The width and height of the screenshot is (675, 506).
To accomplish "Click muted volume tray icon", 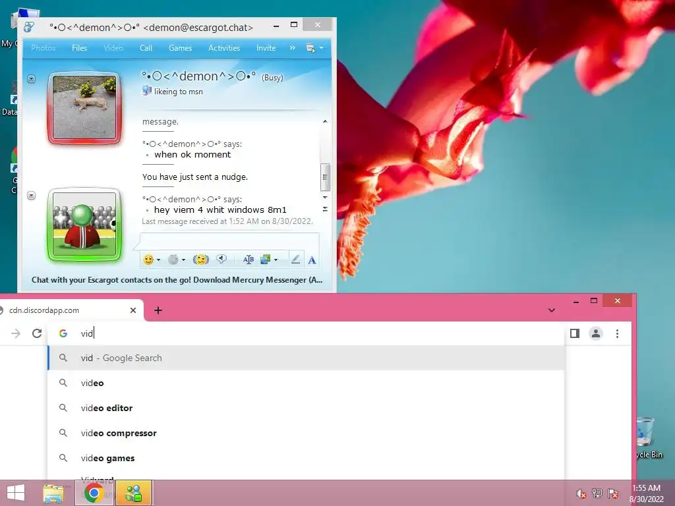I will click(581, 493).
